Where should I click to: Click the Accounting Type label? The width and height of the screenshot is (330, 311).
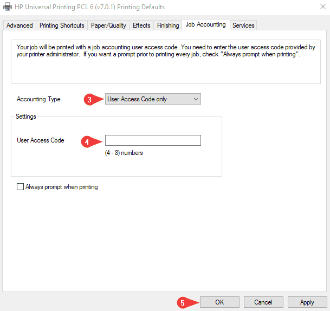(x=38, y=100)
